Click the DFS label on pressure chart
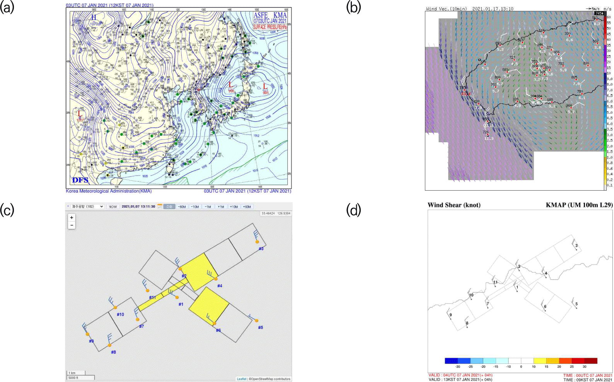The height and width of the screenshot is (382, 614). point(80,180)
